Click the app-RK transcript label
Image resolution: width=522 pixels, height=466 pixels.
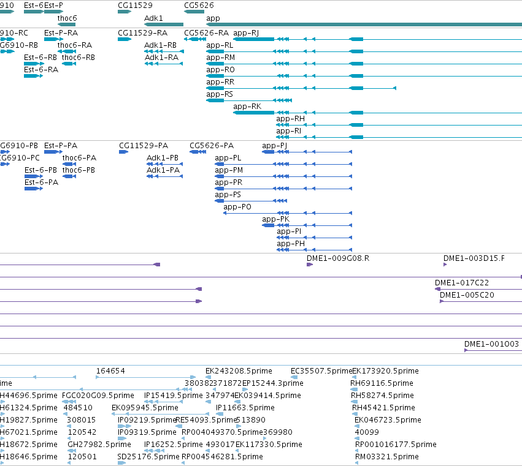pos(247,107)
